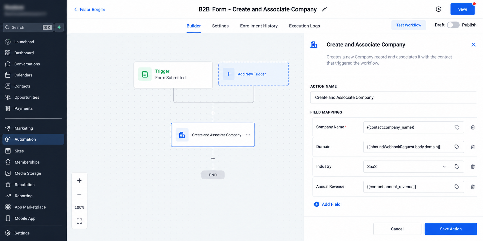Click the pencil icon to rename workflow
This screenshot has width=483, height=241.
pos(324,10)
